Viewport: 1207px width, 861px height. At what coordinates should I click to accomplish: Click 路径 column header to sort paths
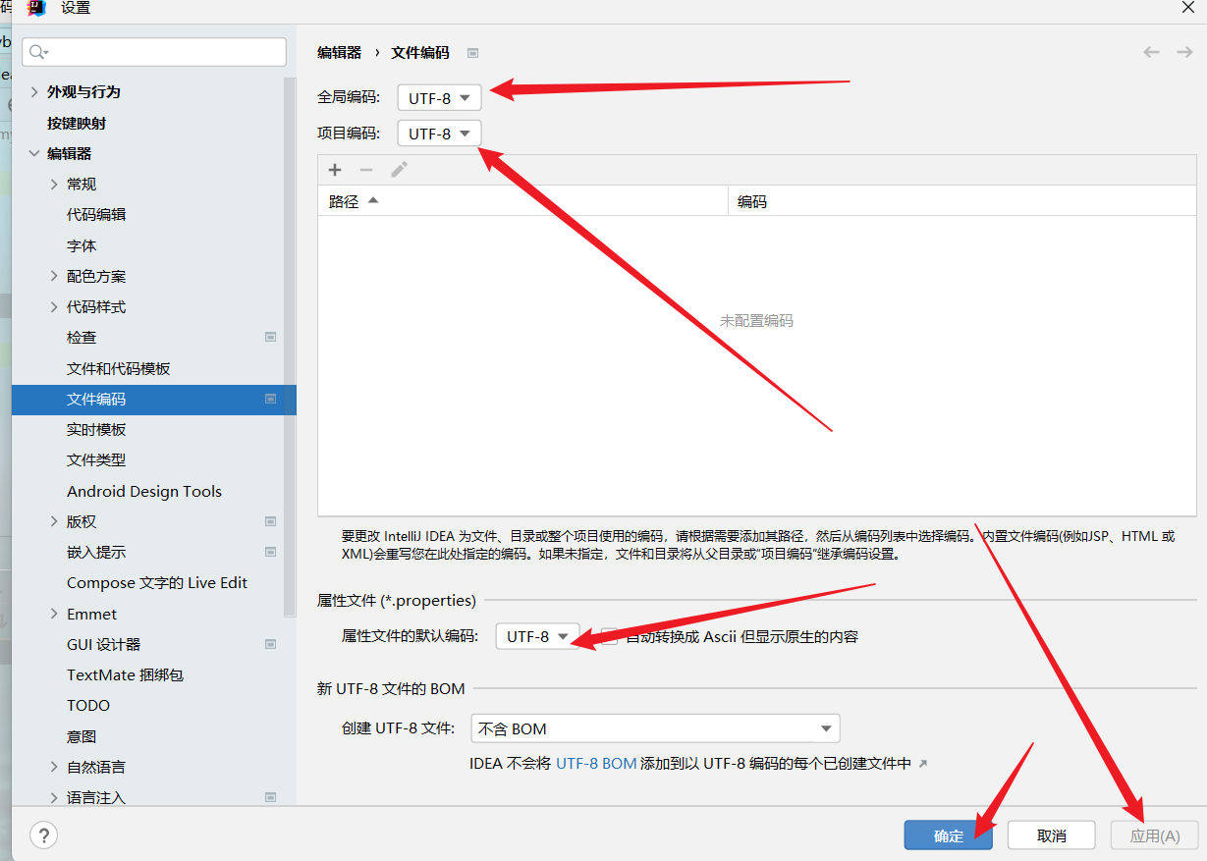(x=342, y=199)
